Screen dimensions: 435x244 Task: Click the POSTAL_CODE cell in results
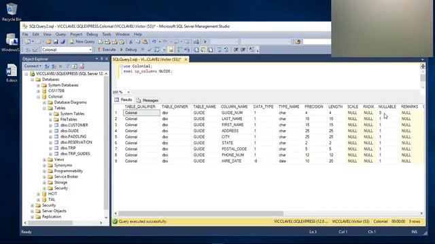click(x=234, y=149)
